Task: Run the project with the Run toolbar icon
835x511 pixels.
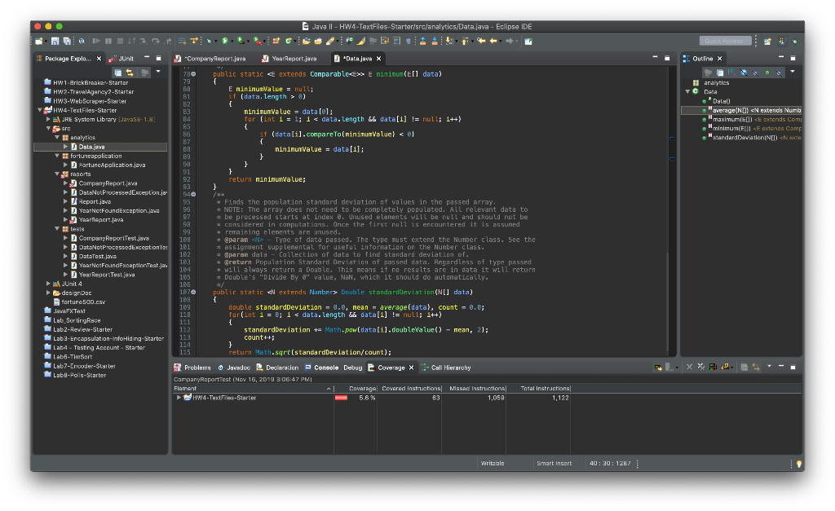Action: (x=225, y=41)
